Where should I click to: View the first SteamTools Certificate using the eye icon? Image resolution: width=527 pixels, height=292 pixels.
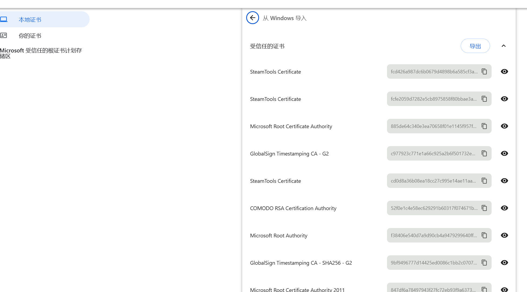click(x=504, y=71)
